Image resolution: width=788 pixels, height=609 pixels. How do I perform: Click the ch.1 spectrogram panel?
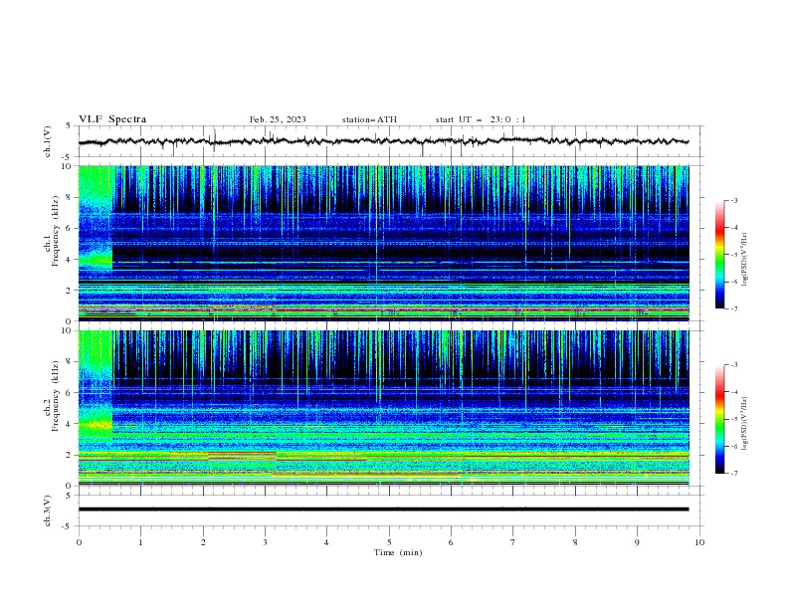[383, 243]
